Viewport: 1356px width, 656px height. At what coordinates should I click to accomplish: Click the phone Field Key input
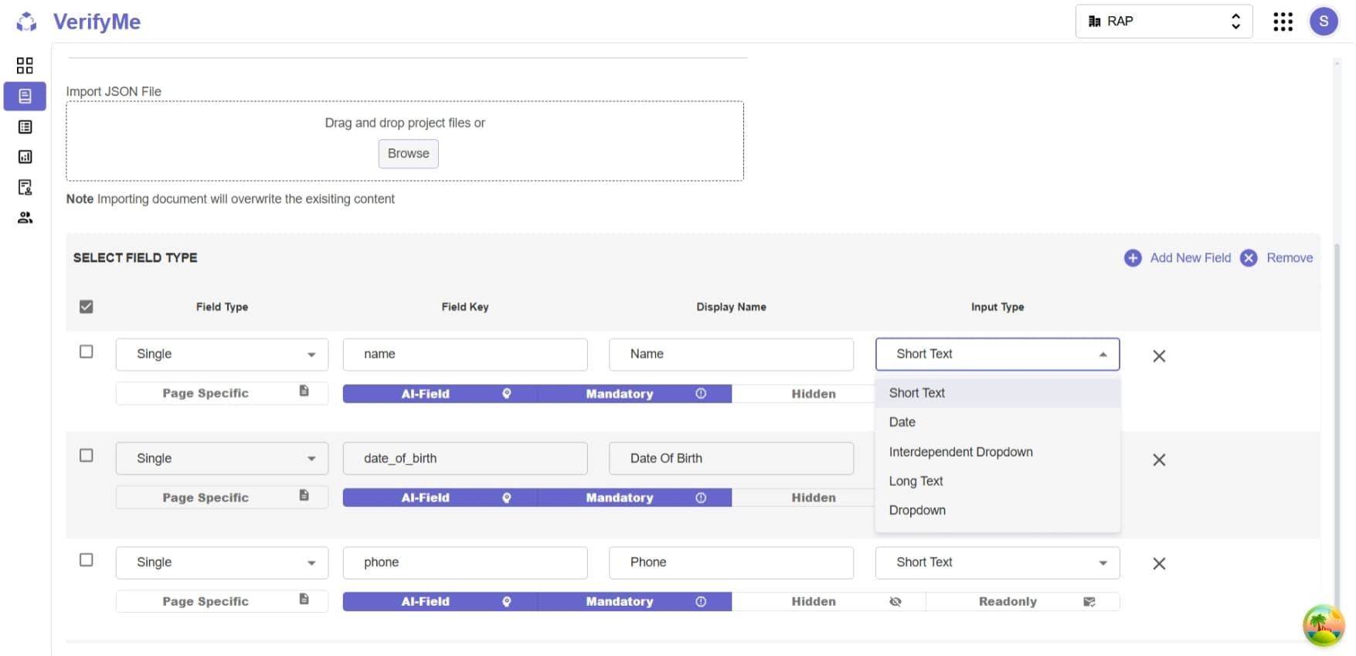click(465, 563)
